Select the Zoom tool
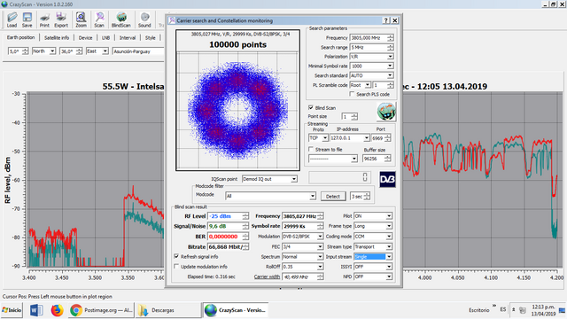567x319 pixels. coord(81,19)
